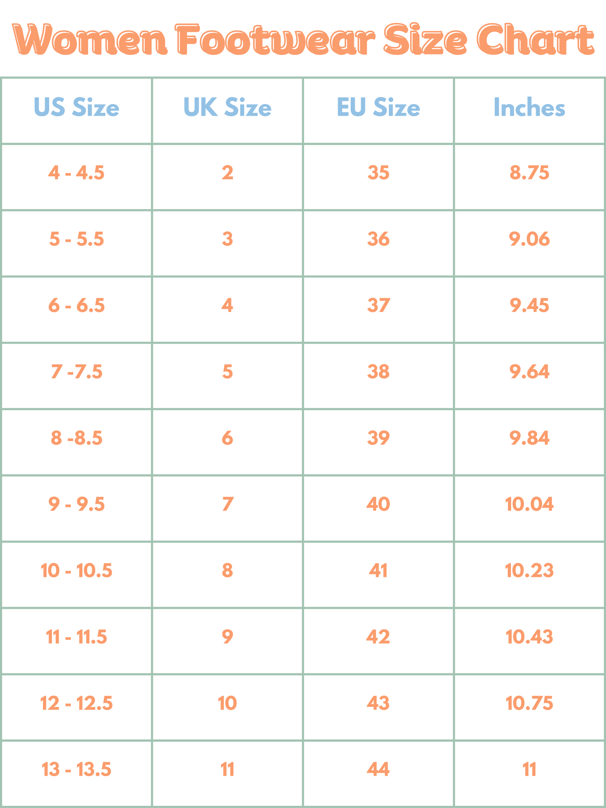Select the US Size column header
Screen dimensions: 606x808
(x=76, y=108)
